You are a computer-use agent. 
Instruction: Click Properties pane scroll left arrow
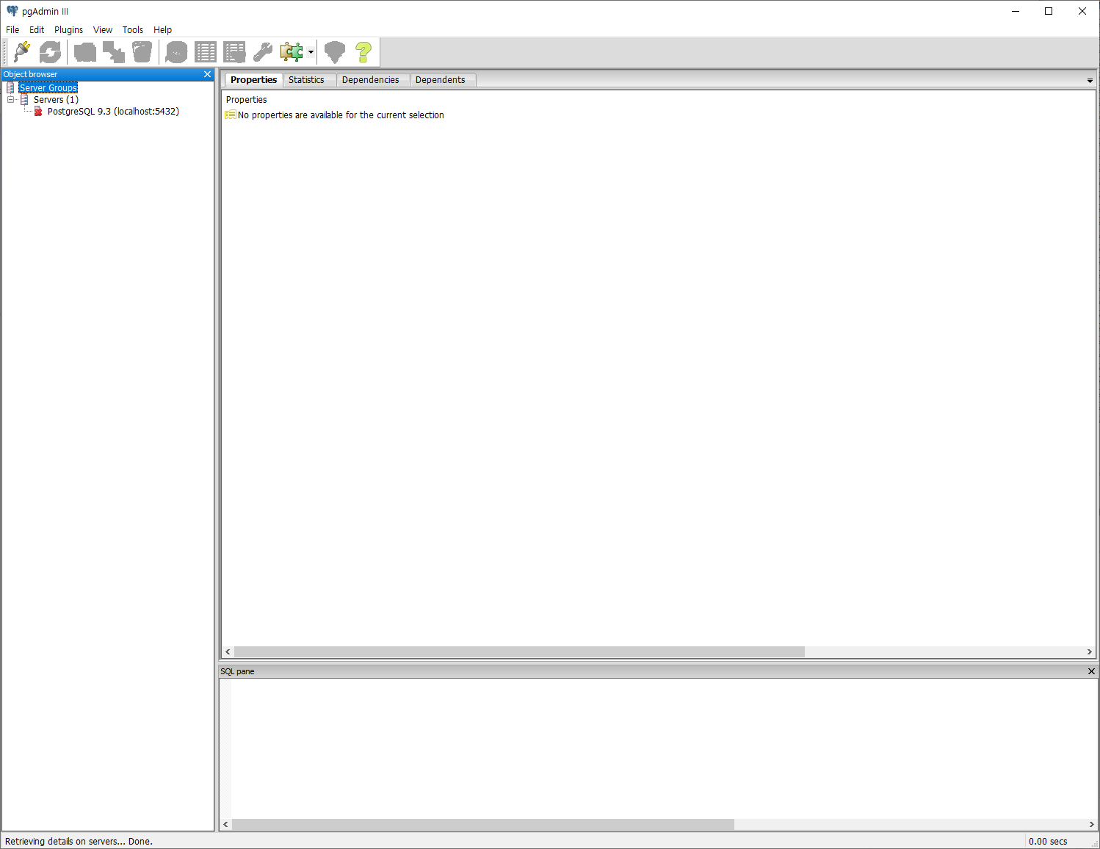pyautogui.click(x=228, y=651)
